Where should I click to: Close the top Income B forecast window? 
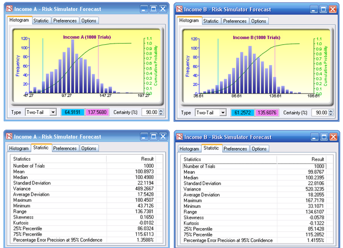pyautogui.click(x=333, y=10)
